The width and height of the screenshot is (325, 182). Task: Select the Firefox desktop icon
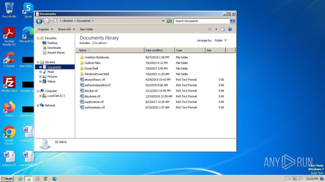[9, 109]
